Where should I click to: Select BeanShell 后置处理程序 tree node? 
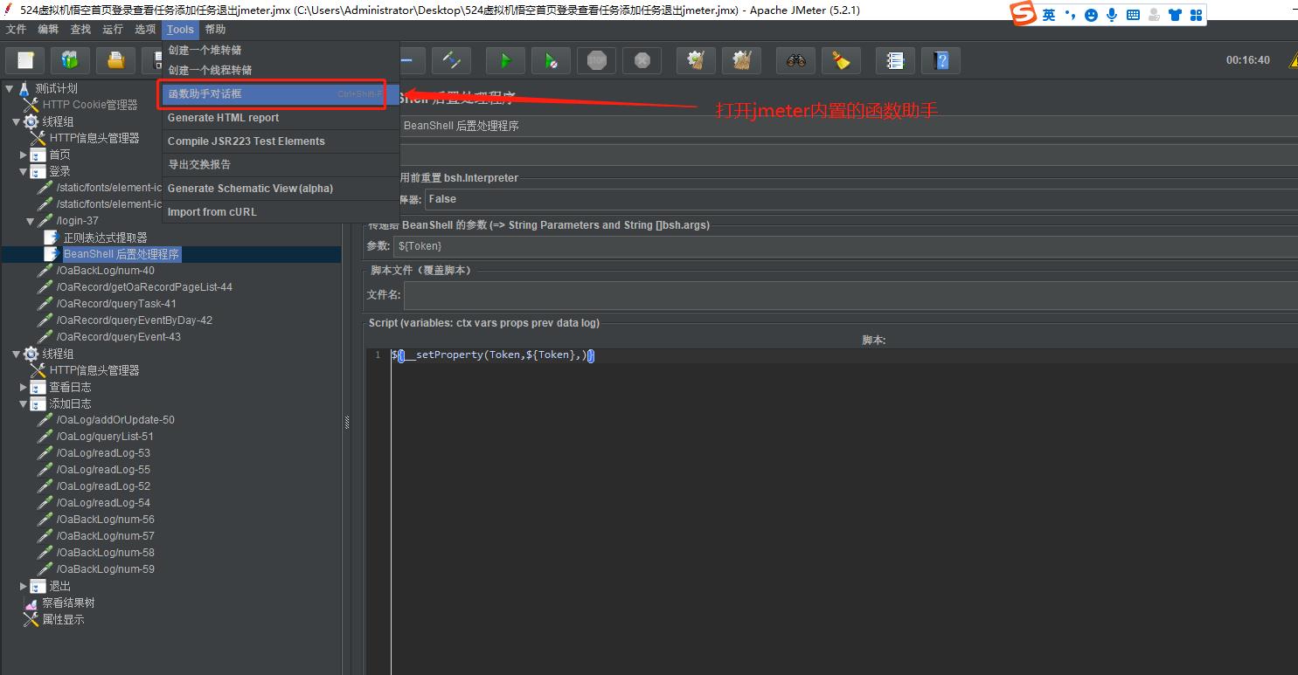coord(121,254)
